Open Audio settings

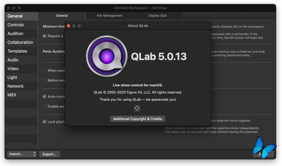pos(21,60)
